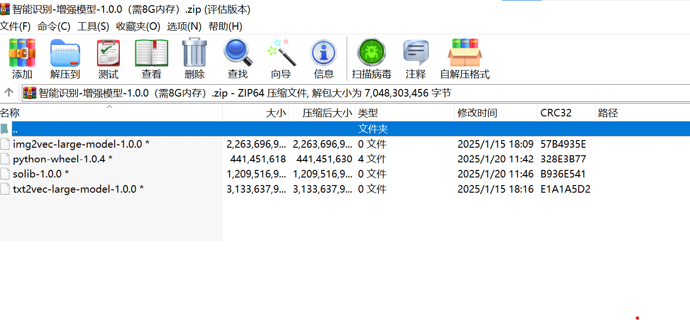Open the Options (选项) menu
This screenshot has width=690, height=320.
coord(184,27)
